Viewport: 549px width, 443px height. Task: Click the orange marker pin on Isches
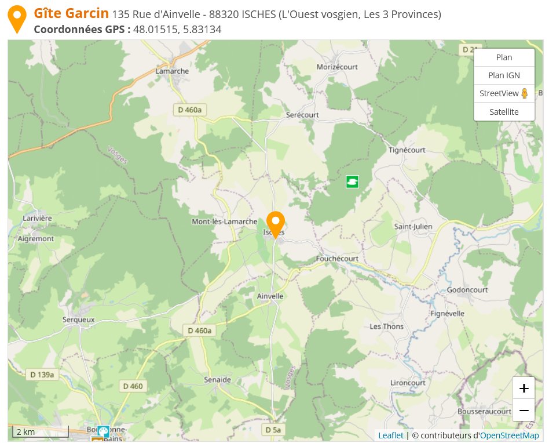[276, 225]
